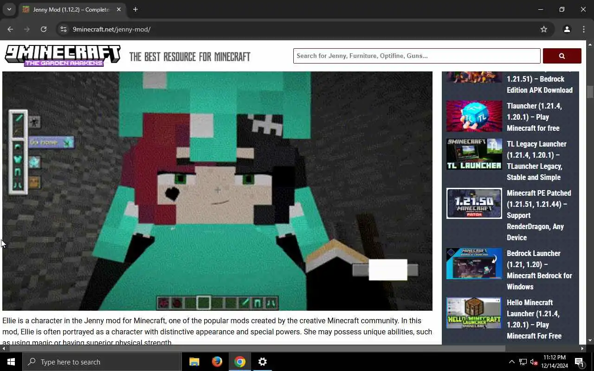This screenshot has width=594, height=371.
Task: Open the tab search dropdown arrow
Action: [x=9, y=9]
